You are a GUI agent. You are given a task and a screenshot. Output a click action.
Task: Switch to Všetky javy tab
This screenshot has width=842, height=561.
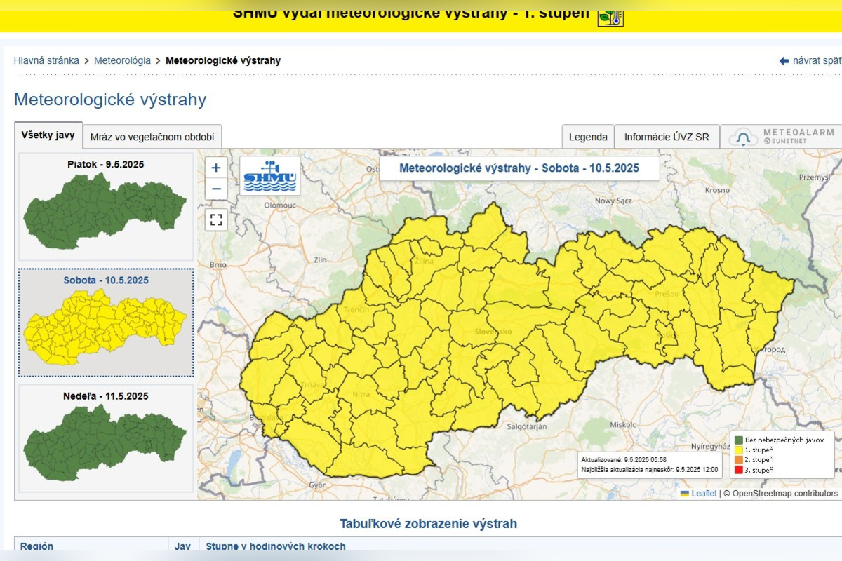pos(48,135)
